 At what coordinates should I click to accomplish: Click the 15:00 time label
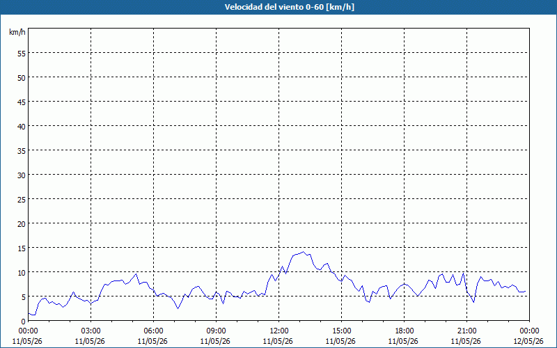pos(341,331)
